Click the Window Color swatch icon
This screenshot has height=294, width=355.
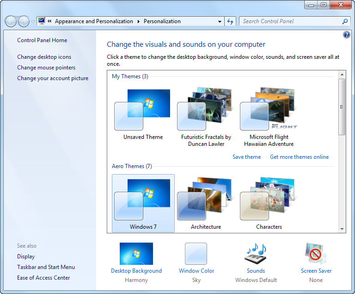[x=196, y=254]
